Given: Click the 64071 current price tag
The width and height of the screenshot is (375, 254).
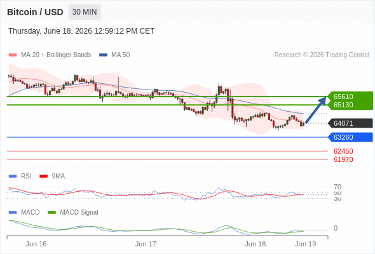Looking at the screenshot, I should tap(350, 123).
